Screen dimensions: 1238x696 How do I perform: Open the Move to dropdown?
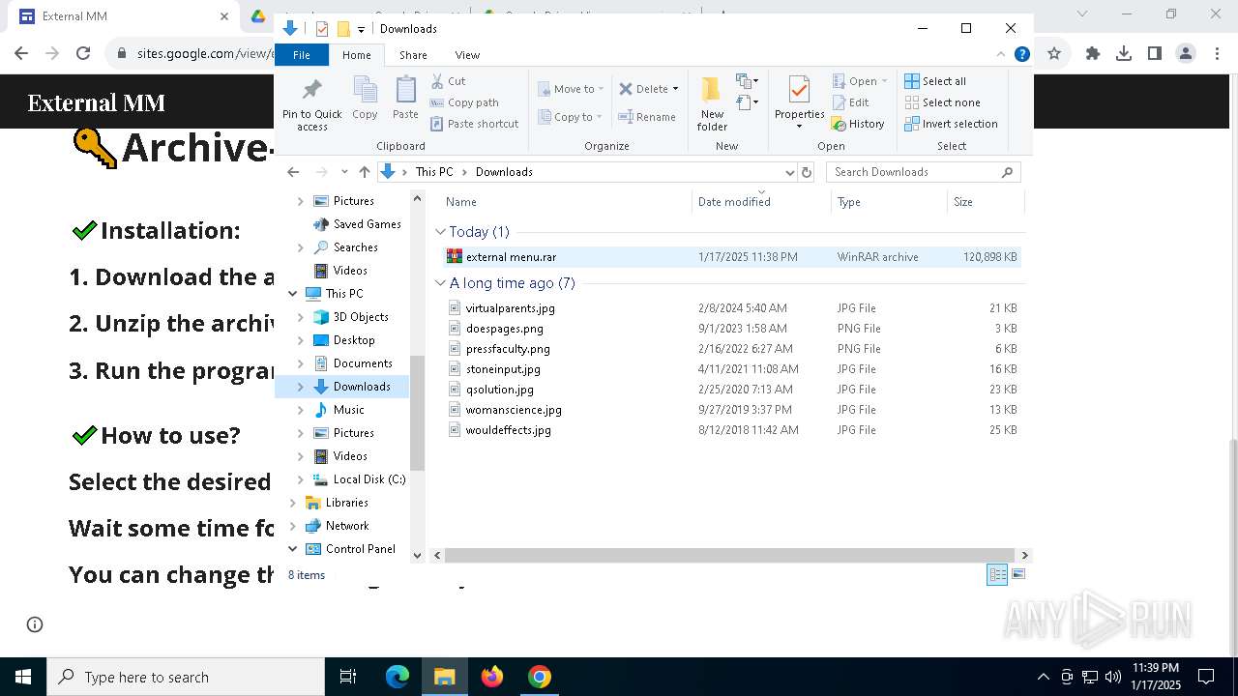[571, 89]
